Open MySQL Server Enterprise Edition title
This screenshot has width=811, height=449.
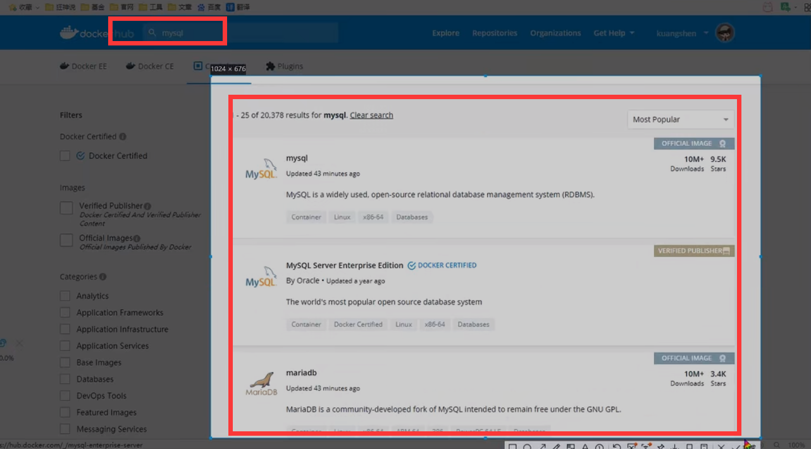344,265
